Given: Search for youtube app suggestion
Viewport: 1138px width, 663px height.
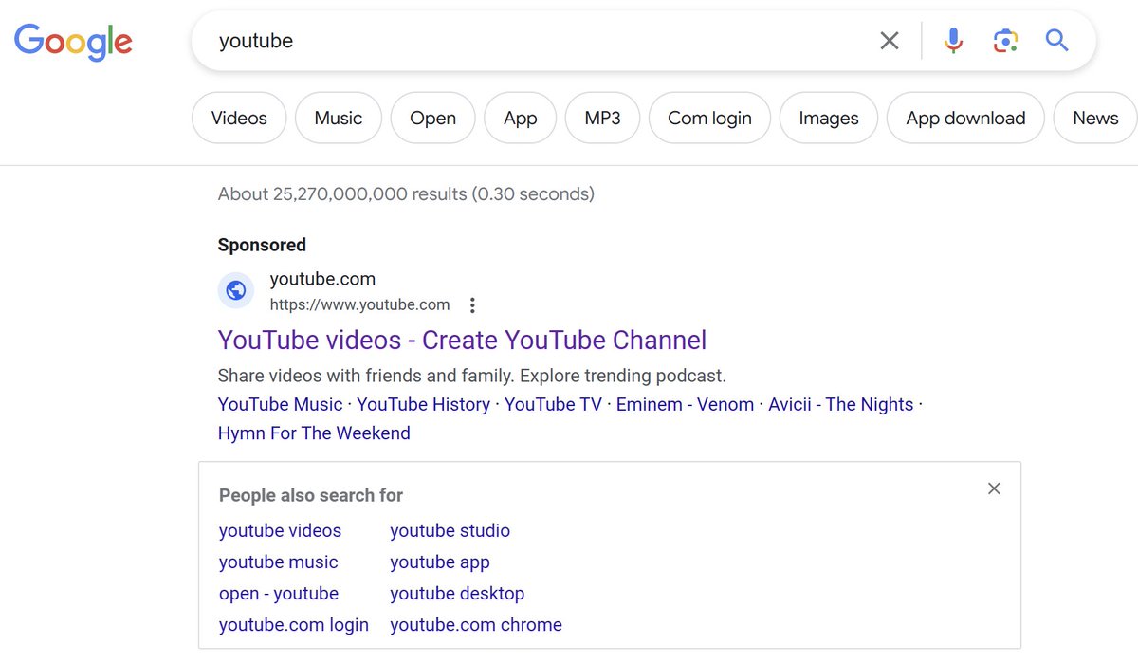Looking at the screenshot, I should point(440,562).
